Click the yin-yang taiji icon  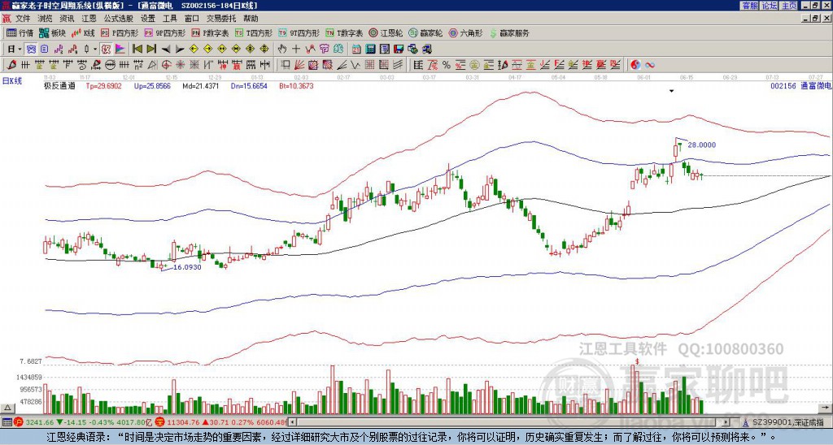pos(635,65)
